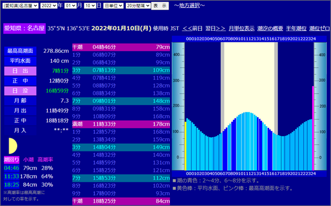331x206 pixels.
Task: Click the pink highest tide bar in chart
Action: click(x=313, y=128)
